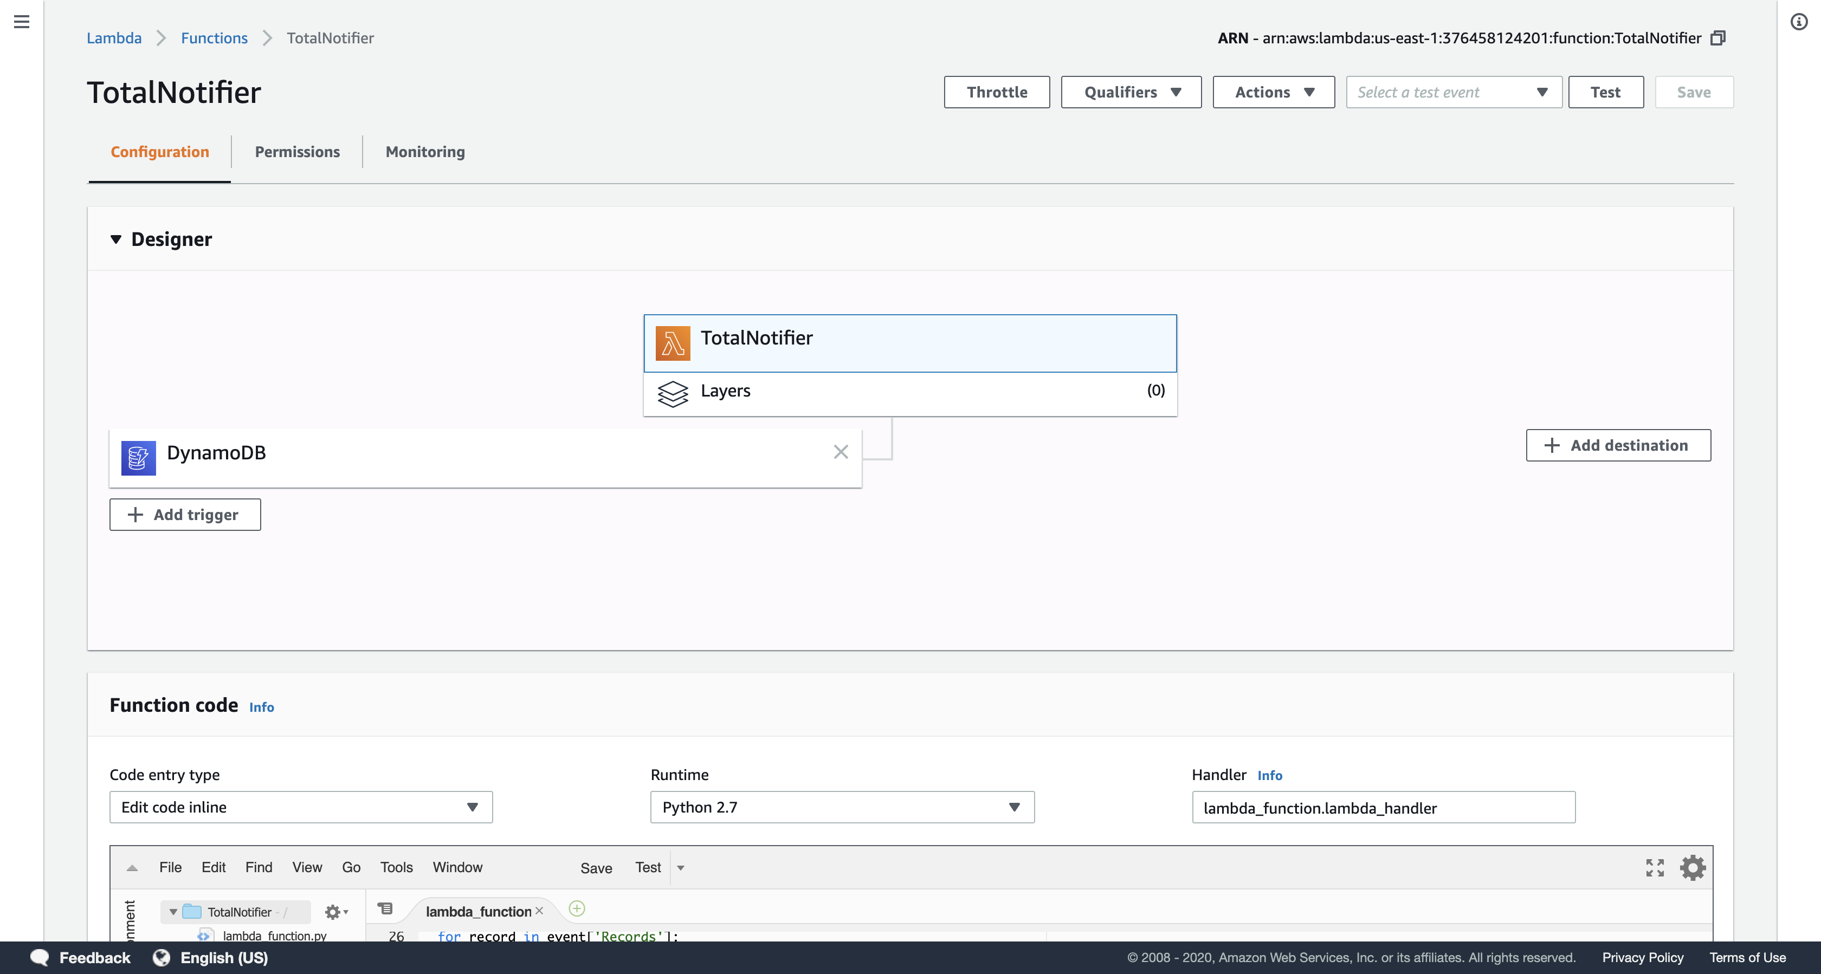Viewport: 1821px width, 974px height.
Task: Toggle the code editor fullscreen mode
Action: 1655,867
